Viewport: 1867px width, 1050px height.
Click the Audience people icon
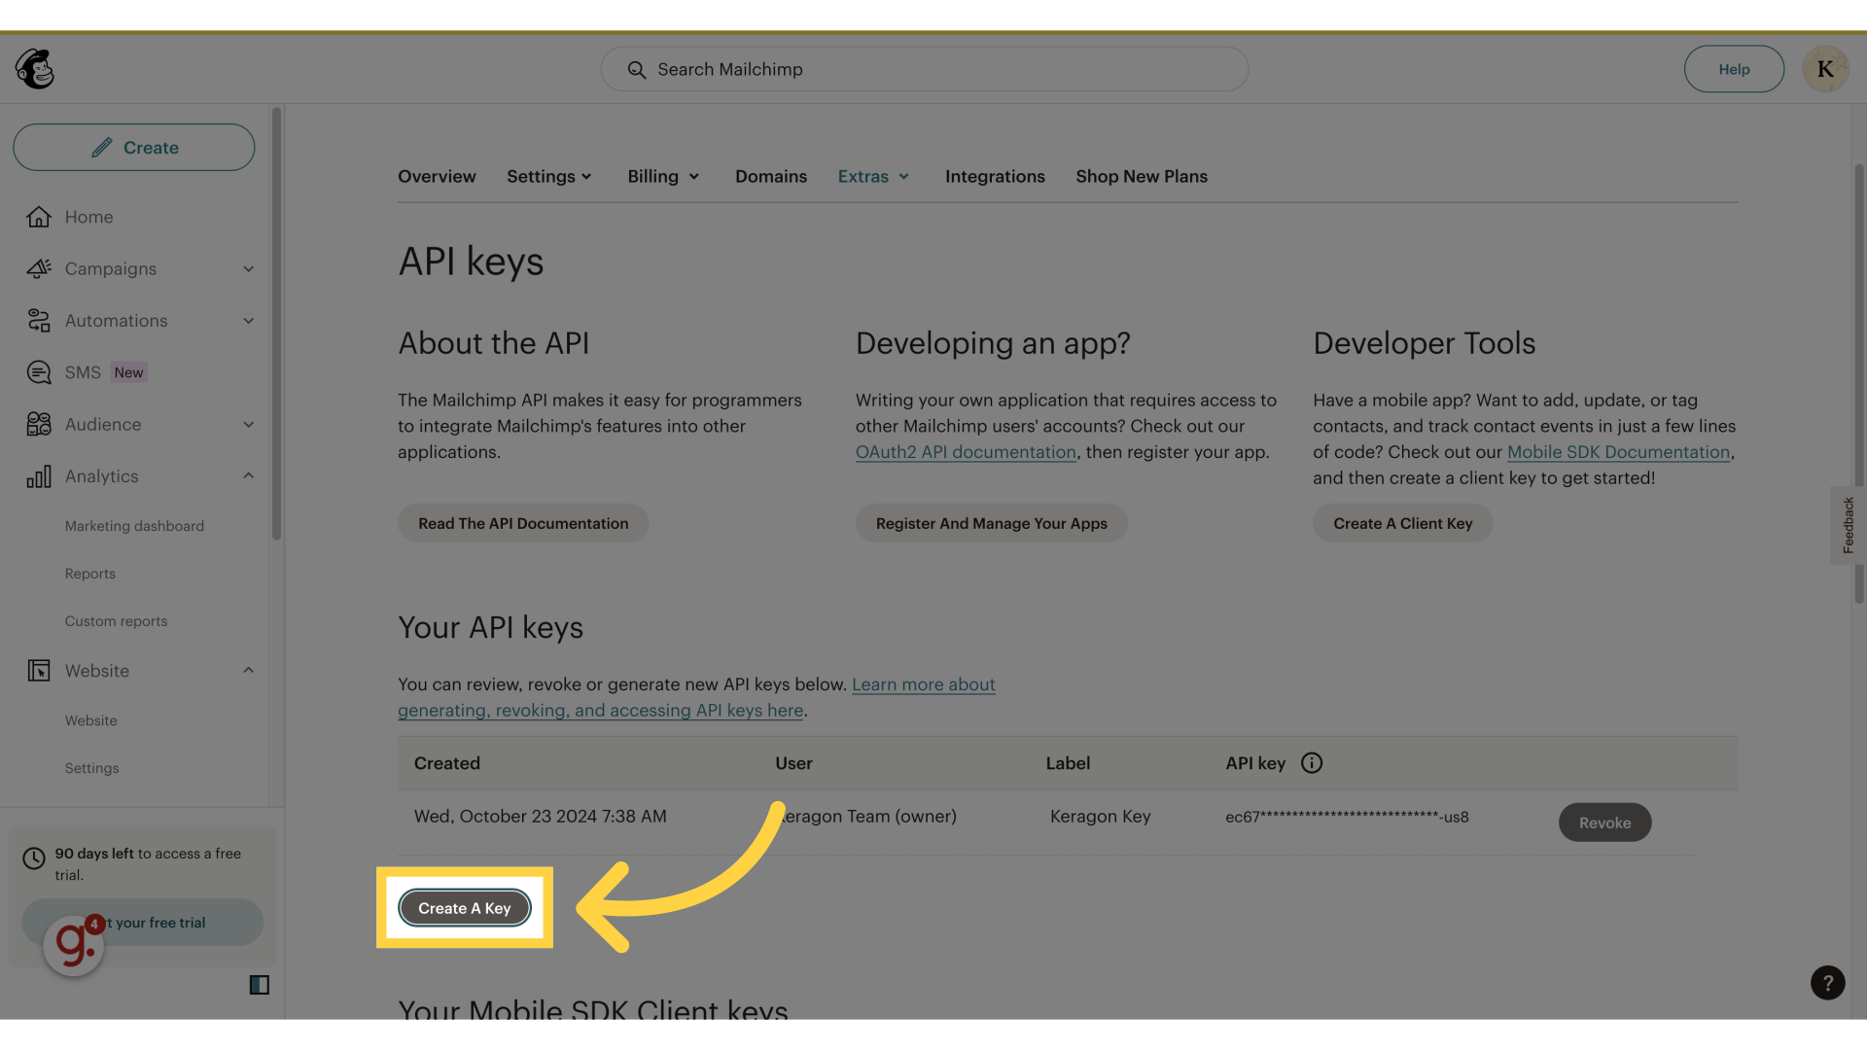click(39, 424)
